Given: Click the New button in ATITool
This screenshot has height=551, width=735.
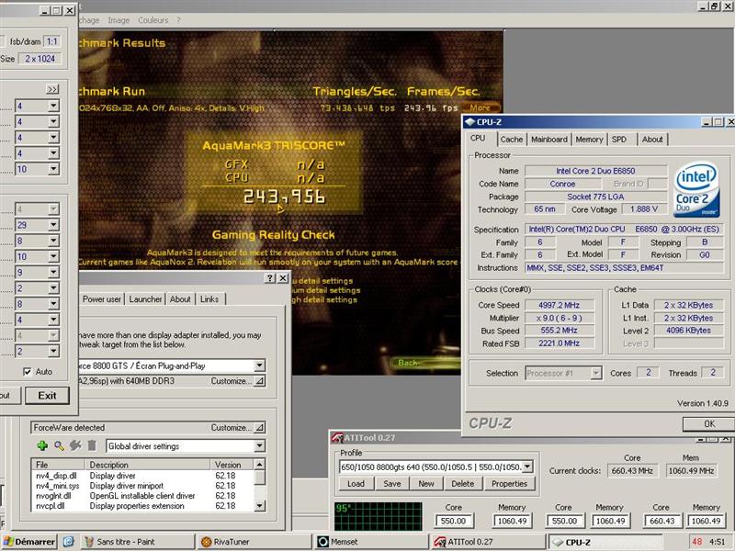Looking at the screenshot, I should coord(426,484).
